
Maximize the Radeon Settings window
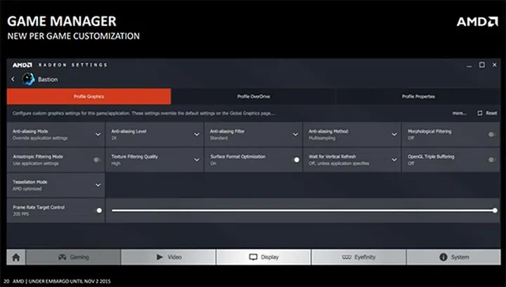point(482,65)
